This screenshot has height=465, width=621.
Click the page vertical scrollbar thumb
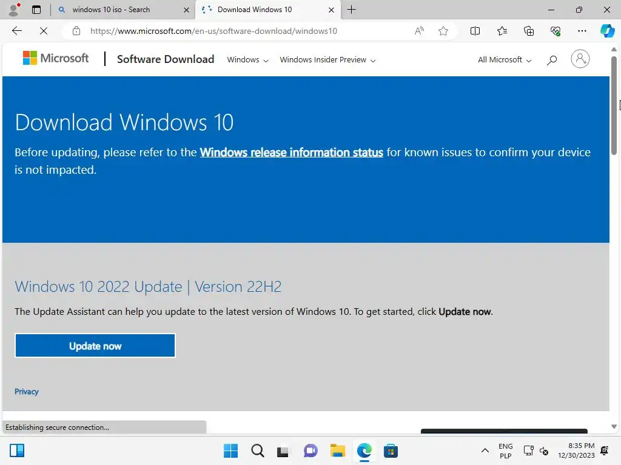[x=614, y=105]
